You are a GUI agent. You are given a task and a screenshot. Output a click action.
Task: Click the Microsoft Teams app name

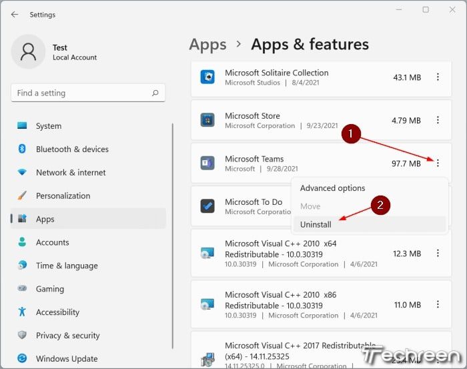pyautogui.click(x=254, y=159)
